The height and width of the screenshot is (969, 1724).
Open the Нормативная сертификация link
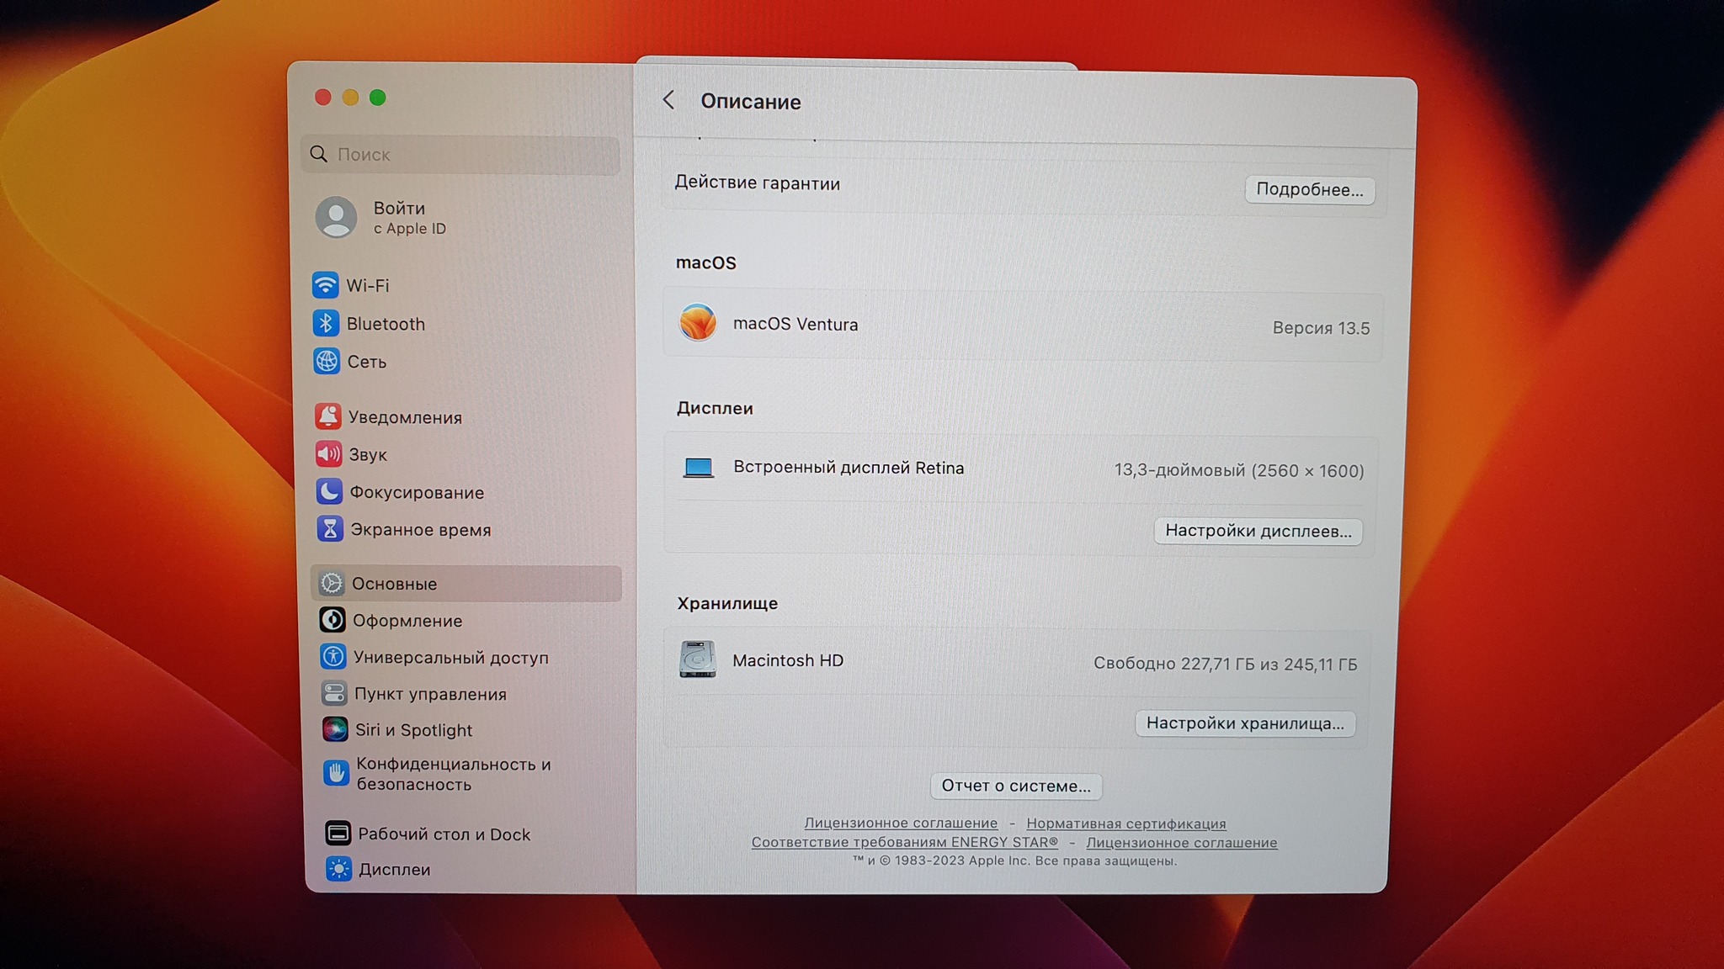point(1125,823)
